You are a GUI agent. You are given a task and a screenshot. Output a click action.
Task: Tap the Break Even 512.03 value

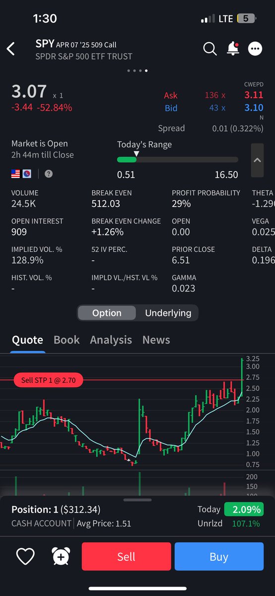tap(105, 204)
